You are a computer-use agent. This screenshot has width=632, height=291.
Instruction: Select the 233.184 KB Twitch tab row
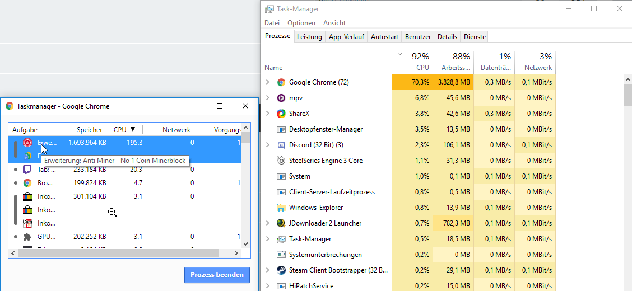[x=124, y=170]
